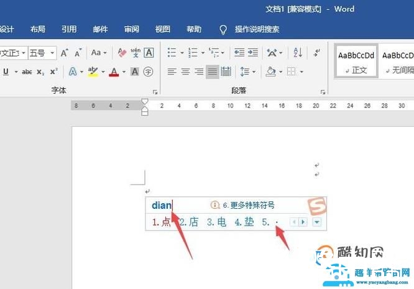Open underline style dropdown arrow
The image size is (414, 289).
pos(16,72)
